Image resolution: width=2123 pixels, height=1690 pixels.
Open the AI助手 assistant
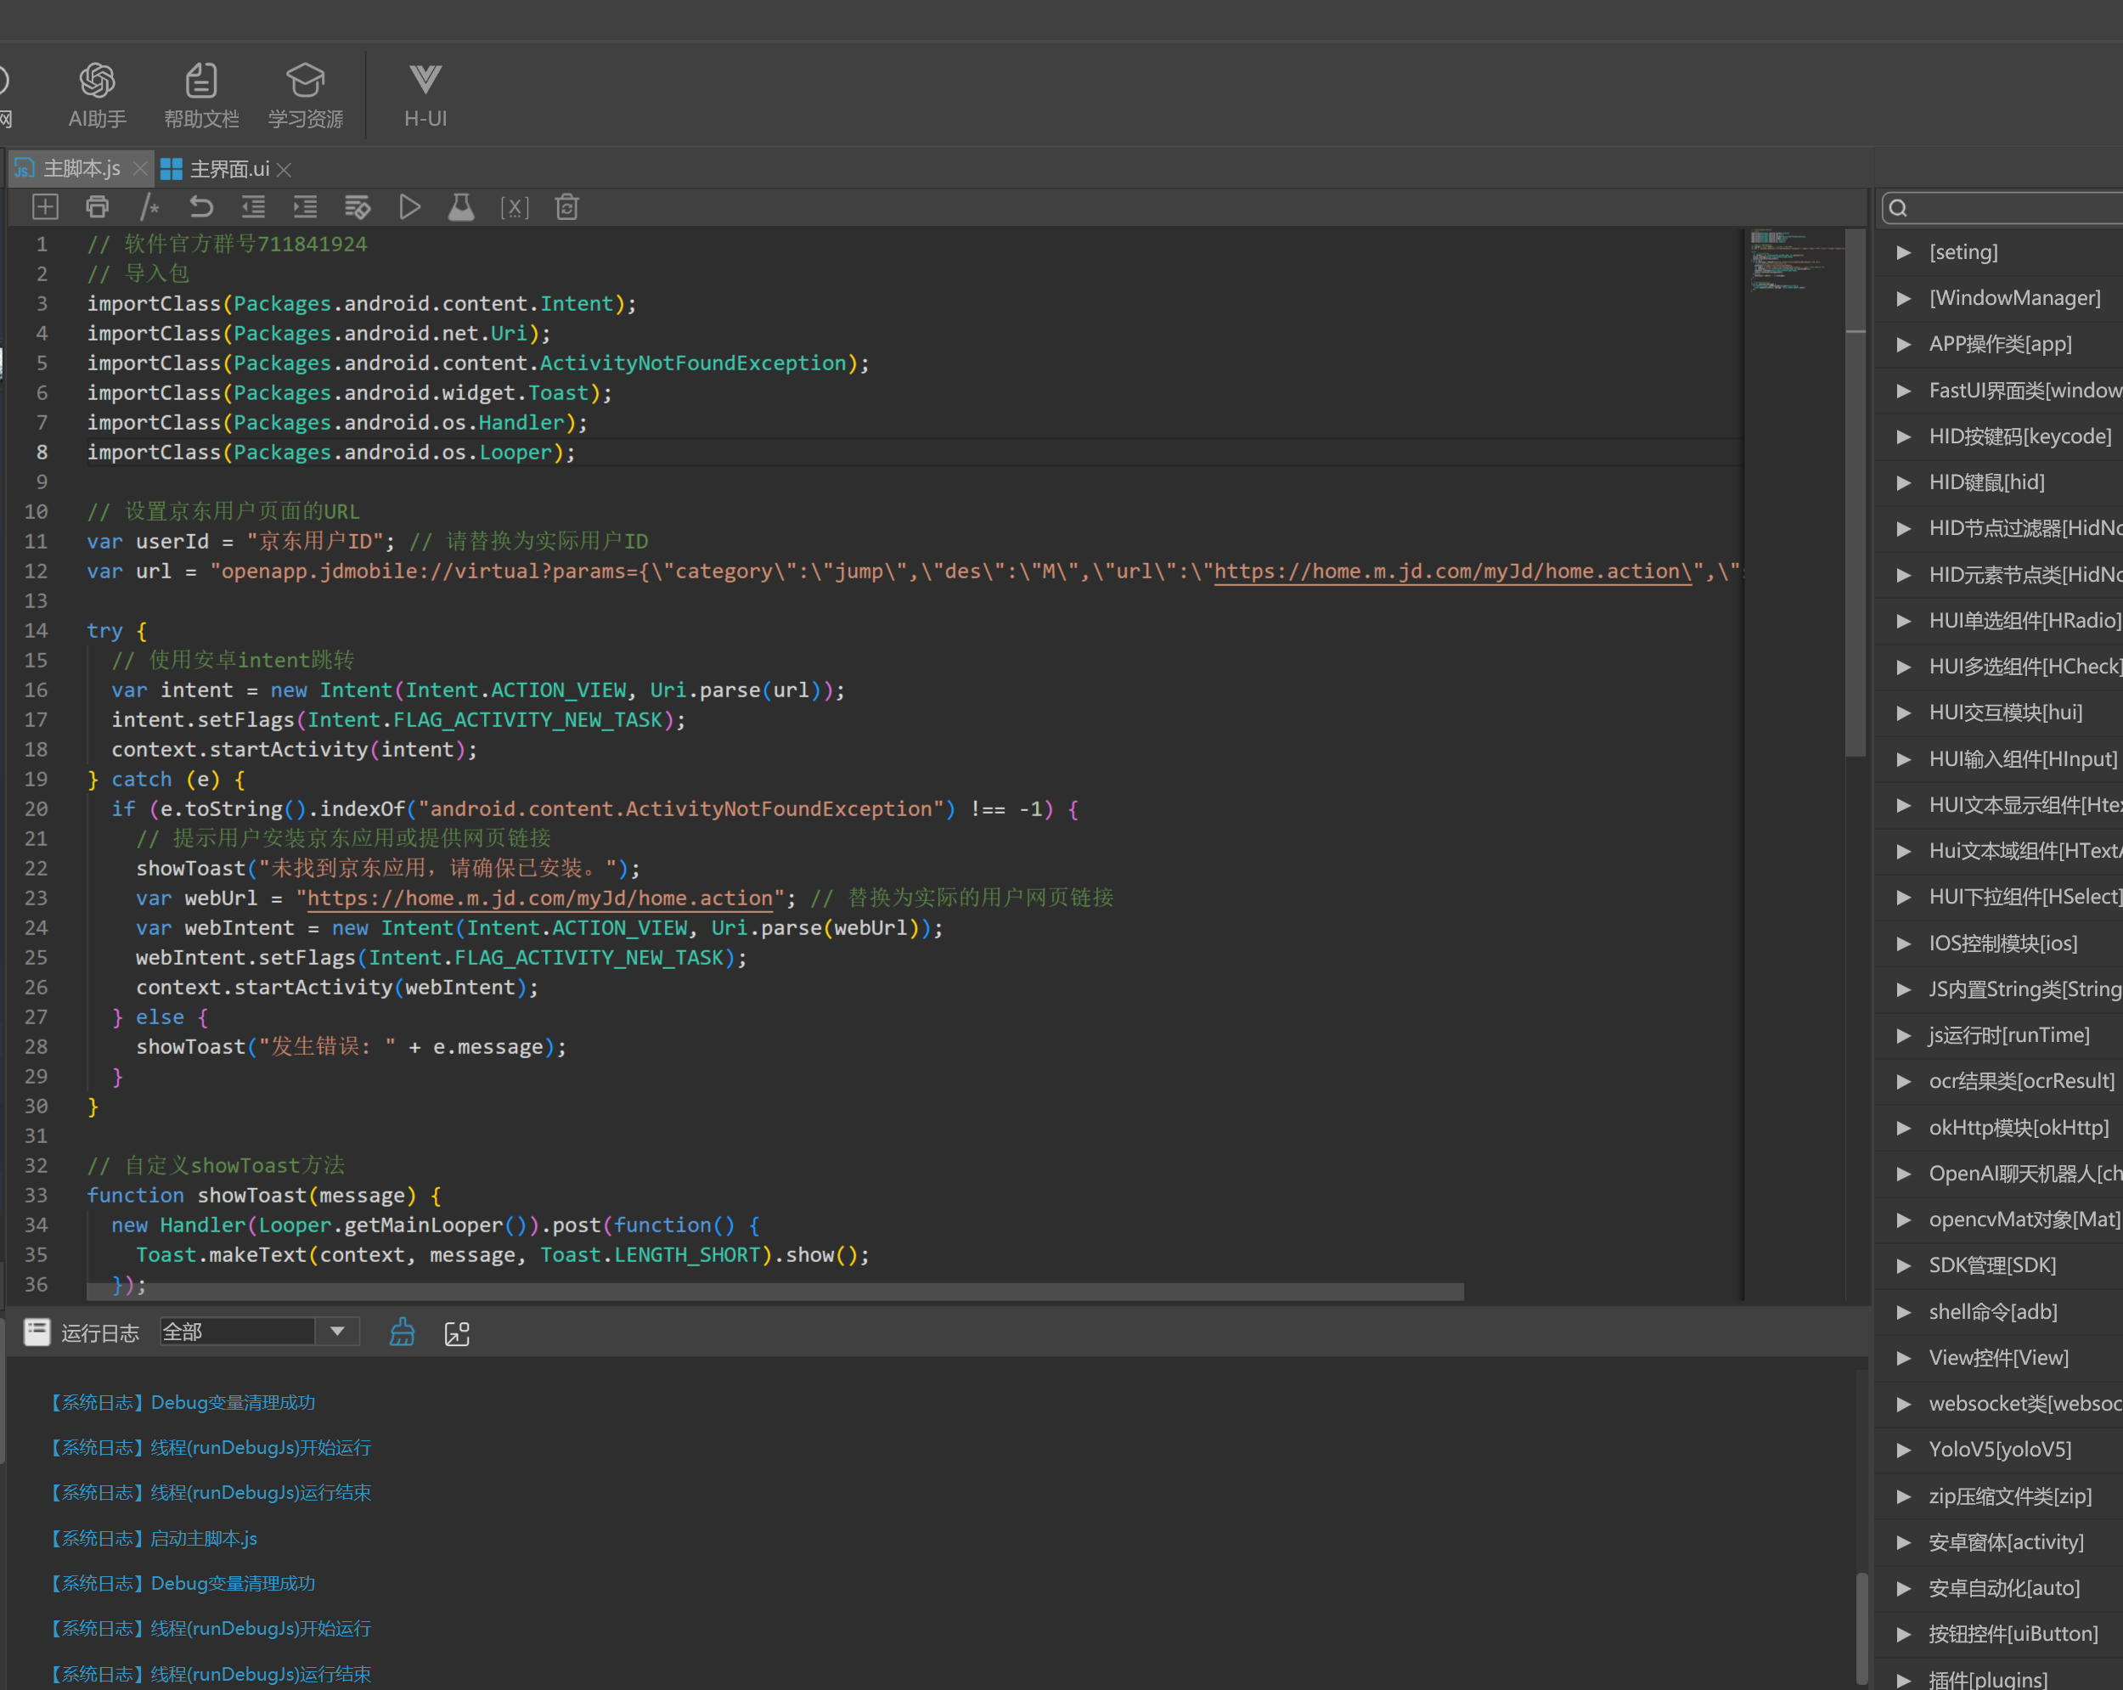[x=97, y=94]
